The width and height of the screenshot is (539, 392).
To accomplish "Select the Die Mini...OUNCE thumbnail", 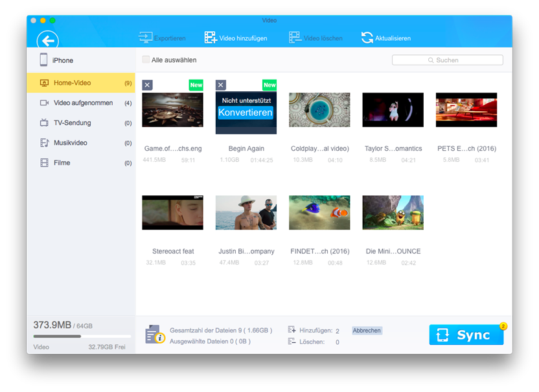I will [x=393, y=212].
